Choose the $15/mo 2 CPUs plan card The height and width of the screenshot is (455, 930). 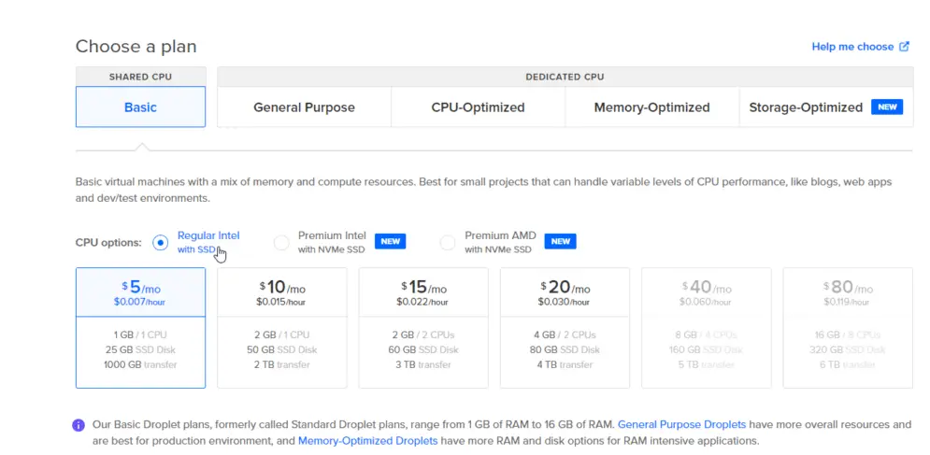click(423, 327)
